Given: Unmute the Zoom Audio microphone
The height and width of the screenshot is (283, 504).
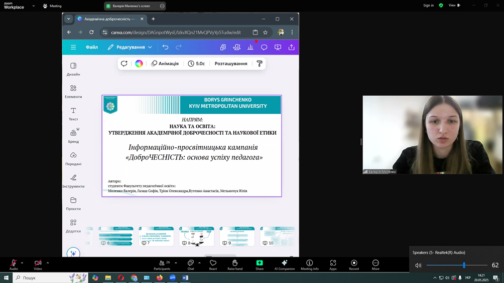Looking at the screenshot, I should (x=14, y=264).
